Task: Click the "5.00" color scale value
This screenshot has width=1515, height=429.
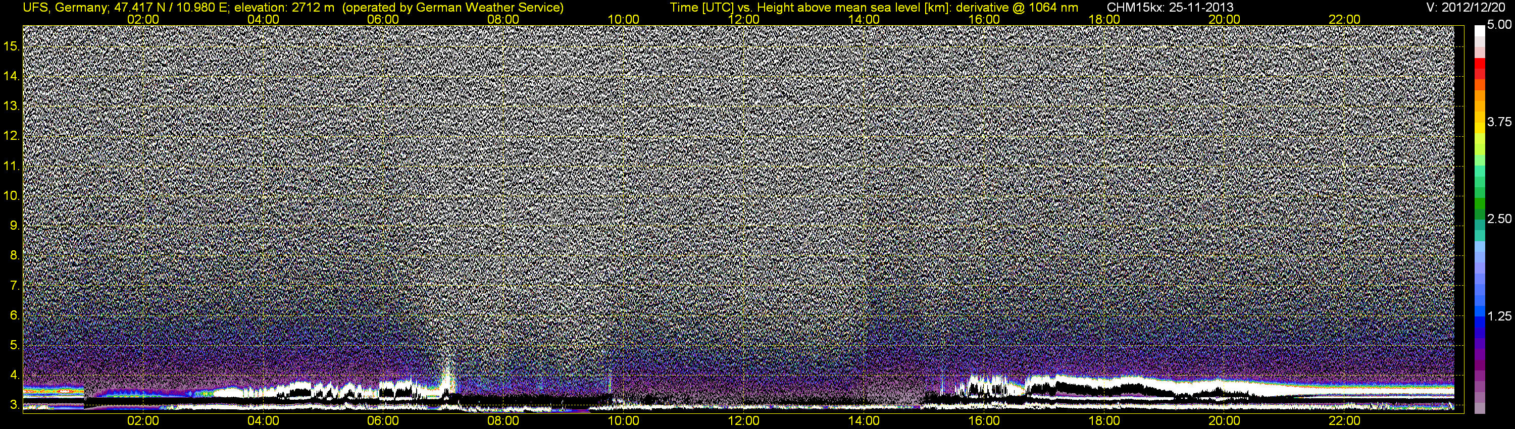Action: pos(1499,25)
